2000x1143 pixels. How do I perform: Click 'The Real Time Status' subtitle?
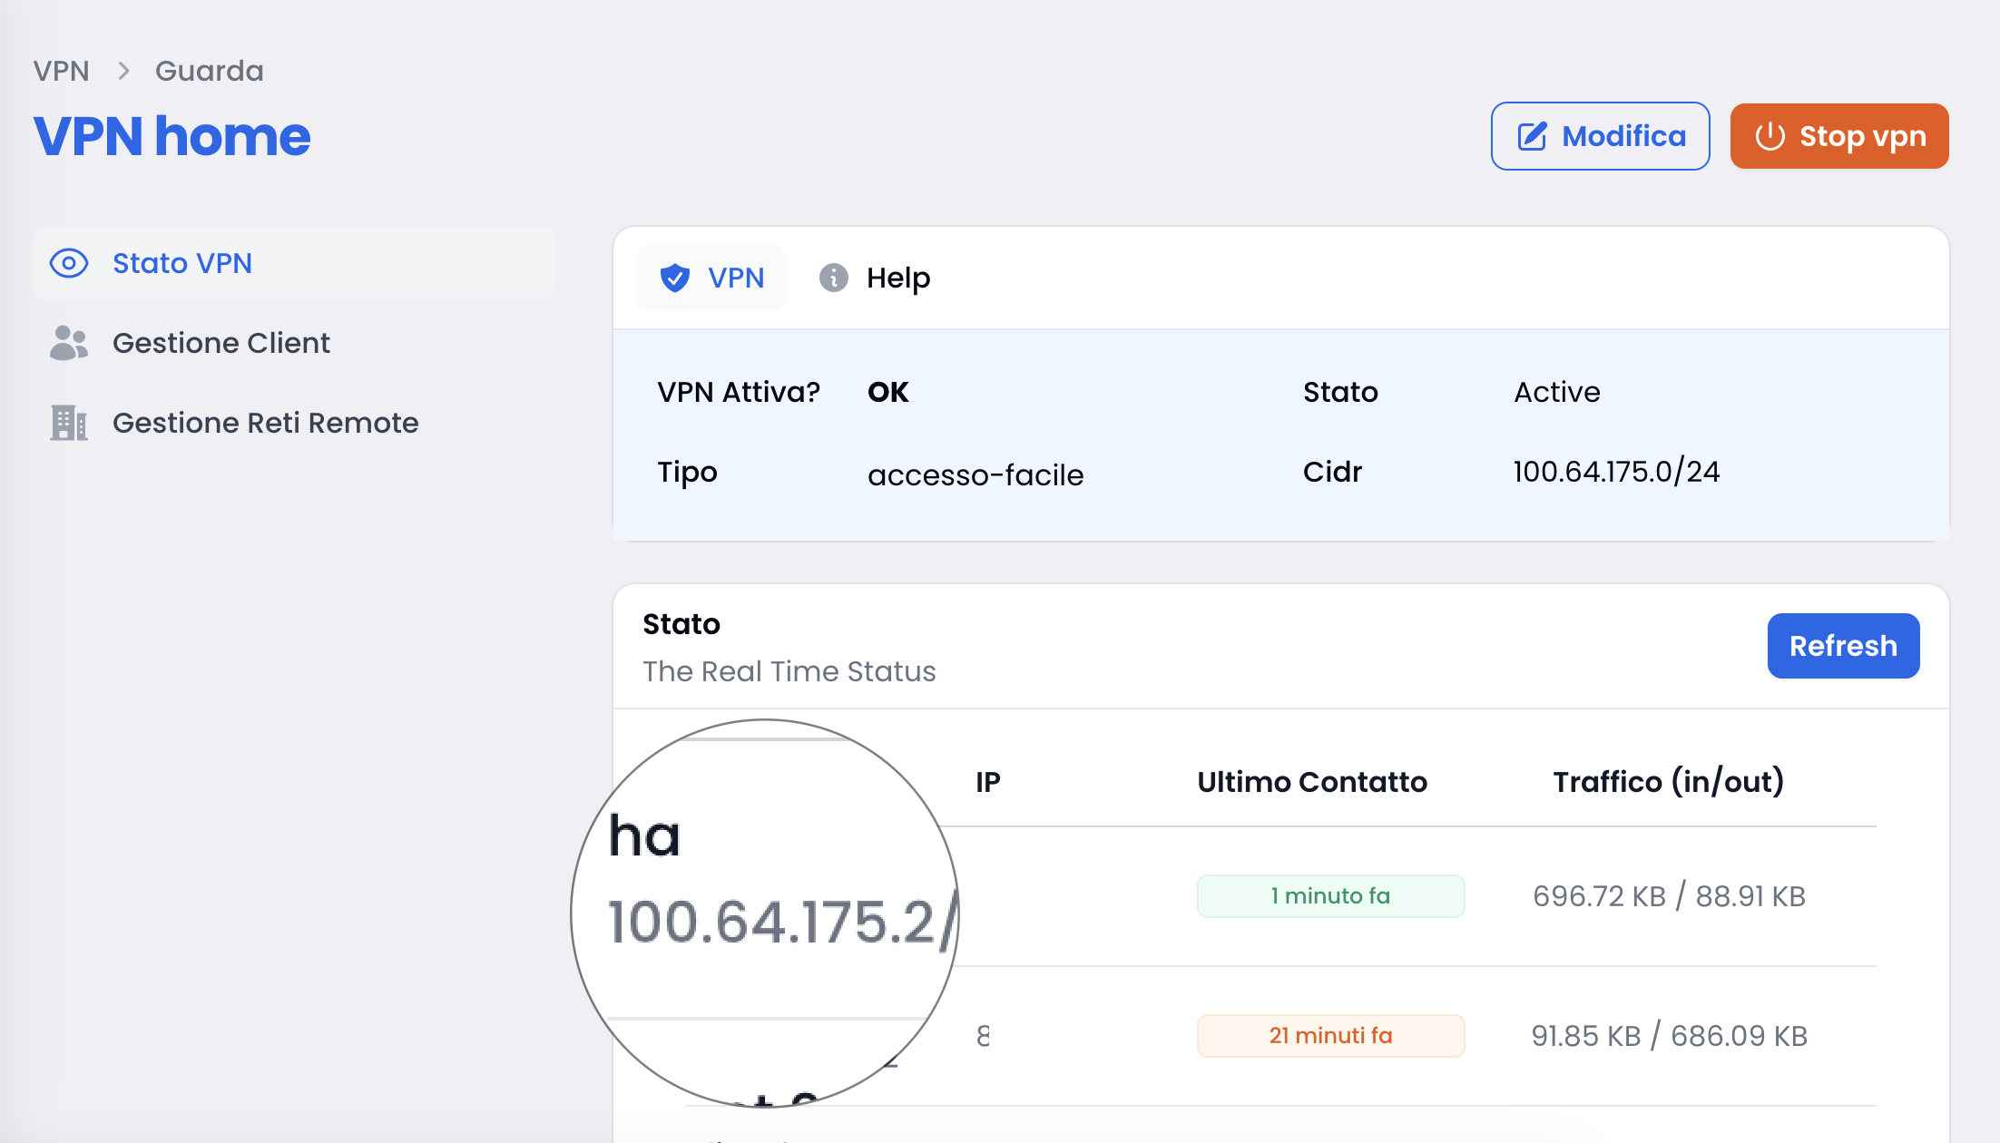(x=789, y=671)
